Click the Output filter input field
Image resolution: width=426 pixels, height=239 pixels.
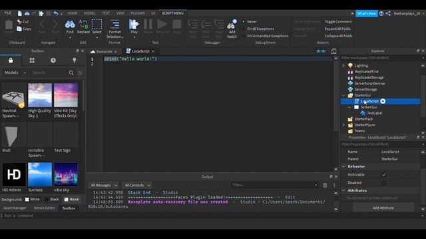point(275,185)
